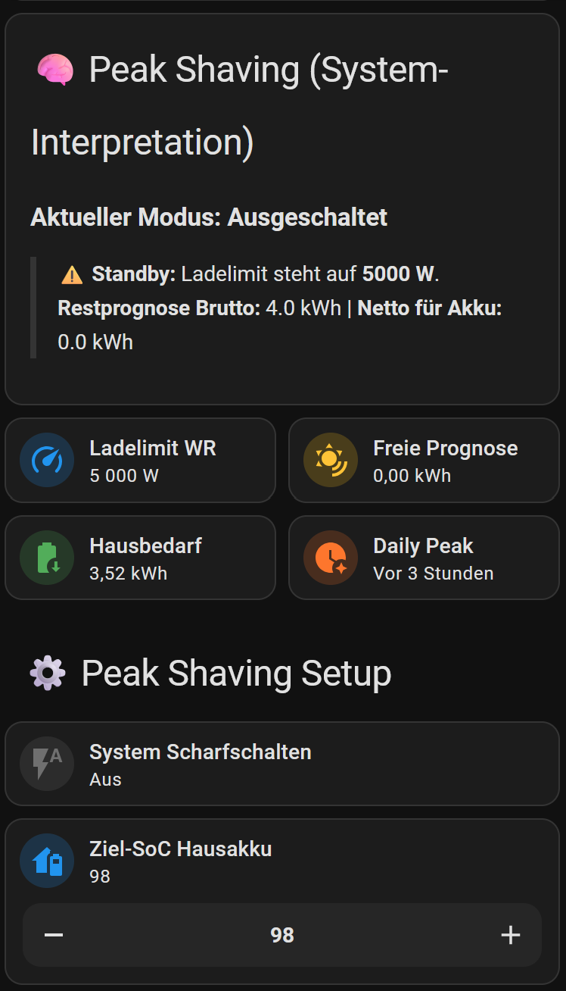Click the Ladelimit WR gauge icon
The width and height of the screenshot is (566, 991).
click(x=47, y=460)
